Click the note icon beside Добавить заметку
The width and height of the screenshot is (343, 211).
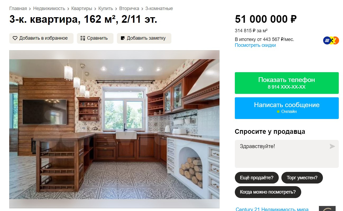click(123, 38)
